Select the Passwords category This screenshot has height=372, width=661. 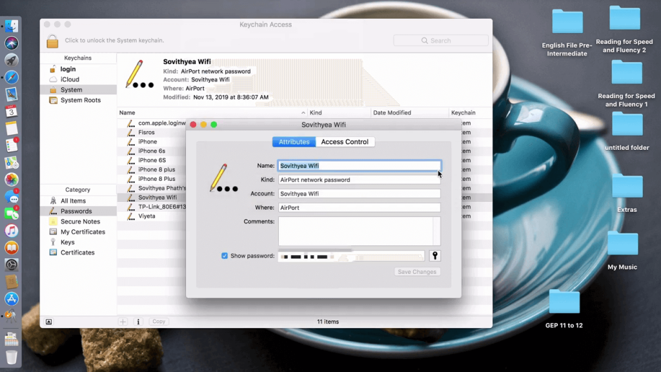point(78,211)
